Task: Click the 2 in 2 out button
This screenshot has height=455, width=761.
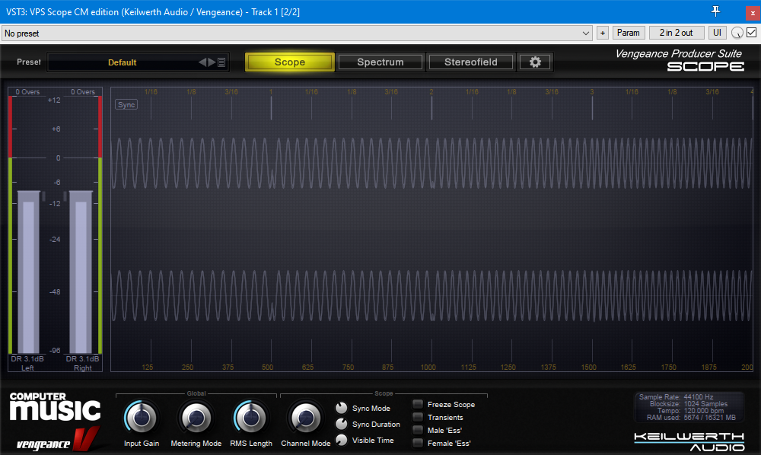Action: tap(676, 33)
